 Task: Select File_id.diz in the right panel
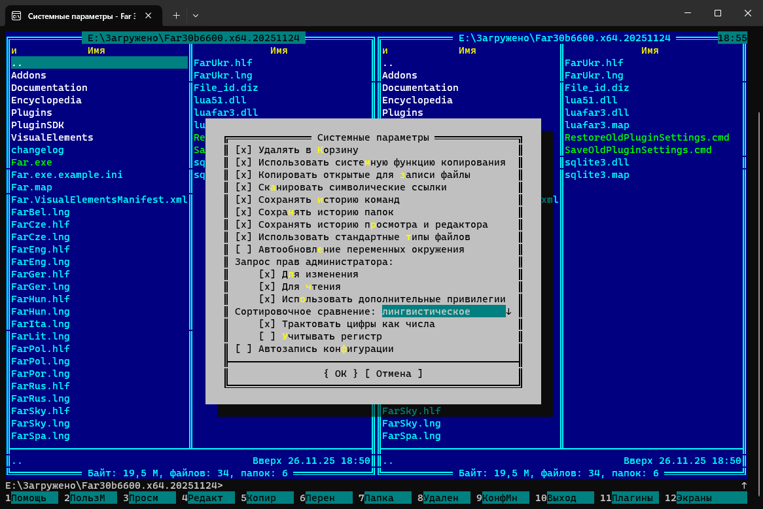coord(596,88)
